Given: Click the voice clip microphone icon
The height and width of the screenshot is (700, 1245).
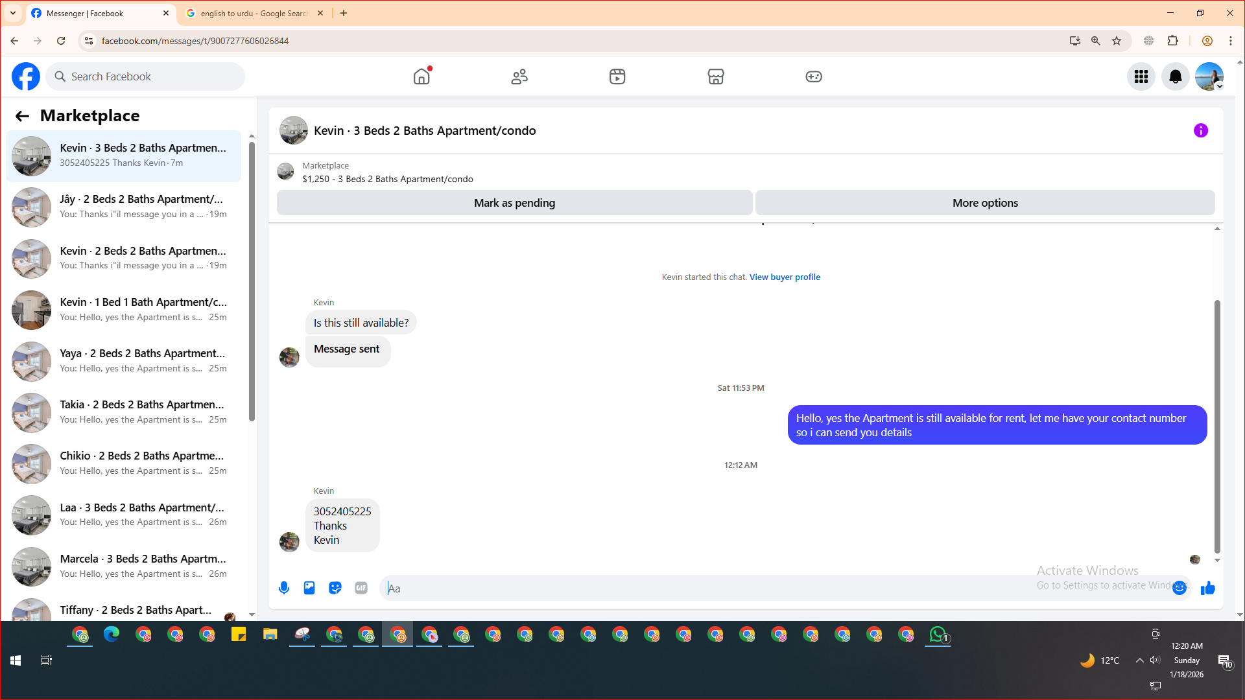Looking at the screenshot, I should coord(284,588).
